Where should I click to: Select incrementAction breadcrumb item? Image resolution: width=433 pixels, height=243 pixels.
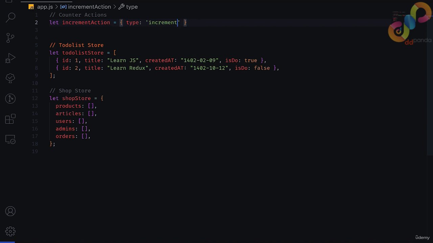coord(89,7)
